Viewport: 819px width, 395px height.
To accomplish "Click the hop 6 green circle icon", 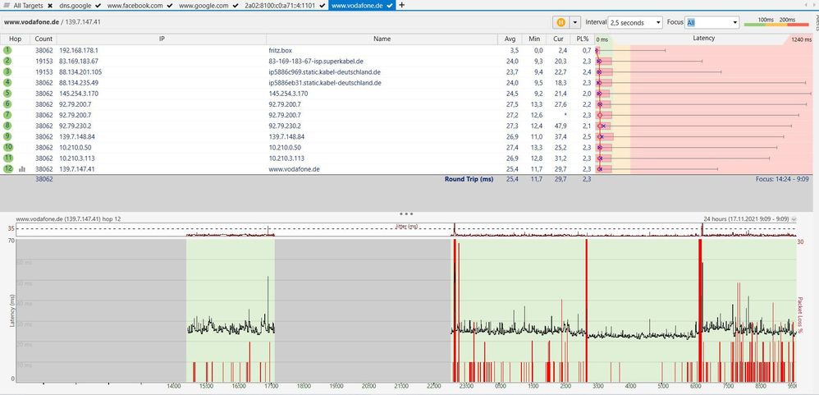I will coord(7,104).
